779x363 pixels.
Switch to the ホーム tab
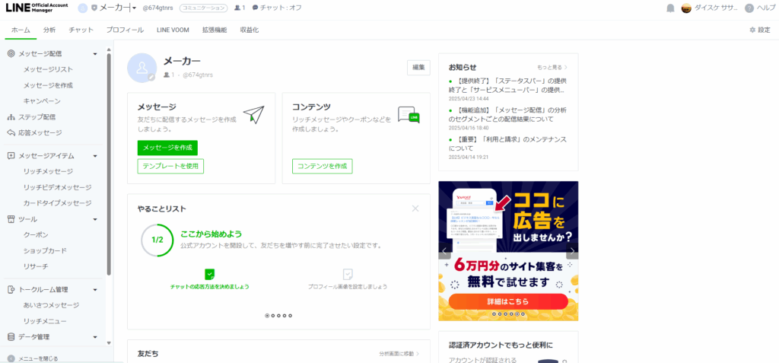21,30
